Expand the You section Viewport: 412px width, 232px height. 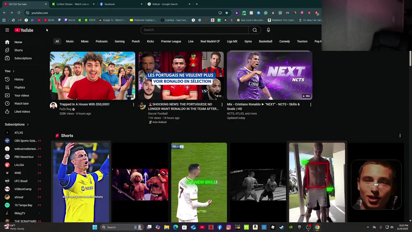(x=10, y=71)
